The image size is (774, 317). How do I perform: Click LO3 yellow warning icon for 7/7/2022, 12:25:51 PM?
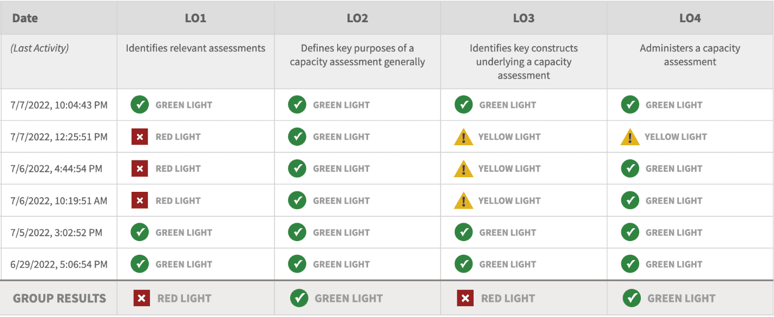464,137
